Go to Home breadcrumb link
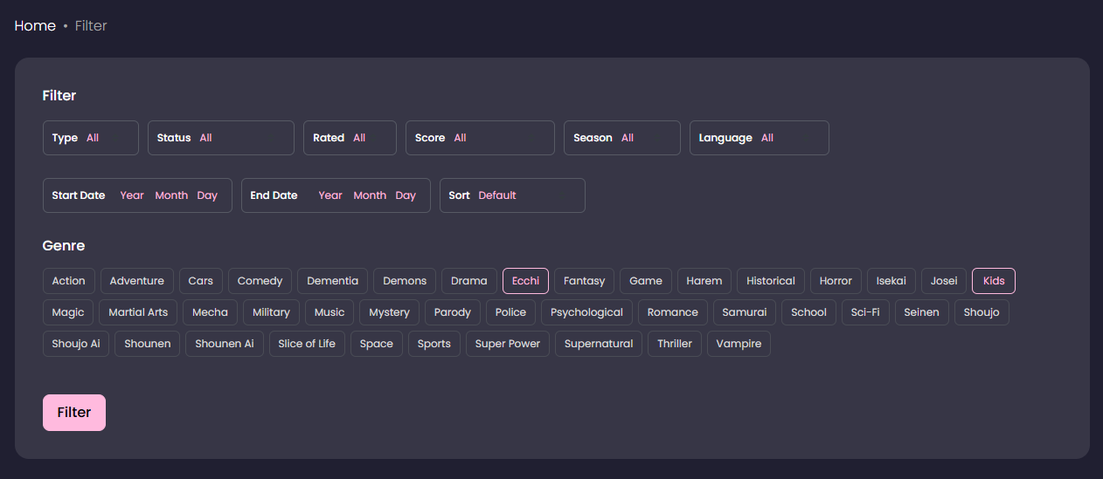 click(35, 26)
